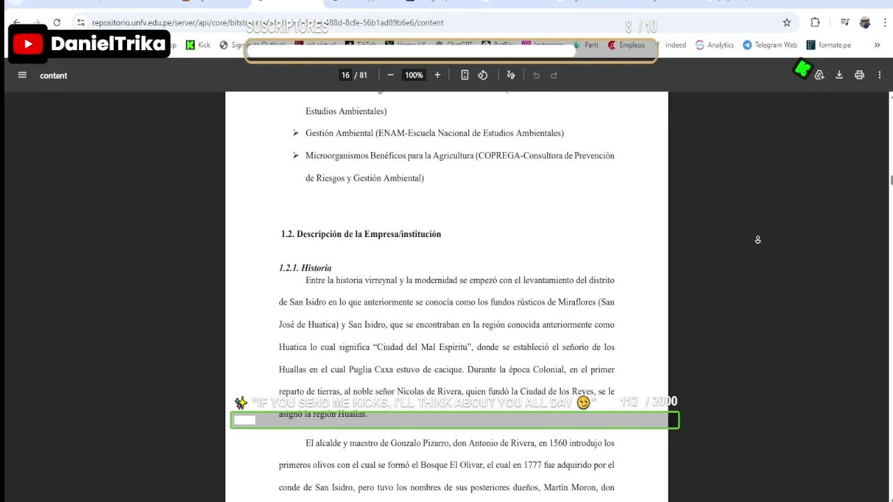Image resolution: width=893 pixels, height=502 pixels.
Task: Click the PDF zoom in button
Action: [x=437, y=75]
